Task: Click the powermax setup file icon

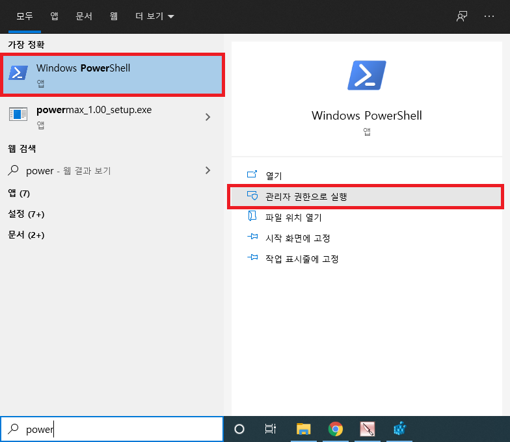Action: 18,114
